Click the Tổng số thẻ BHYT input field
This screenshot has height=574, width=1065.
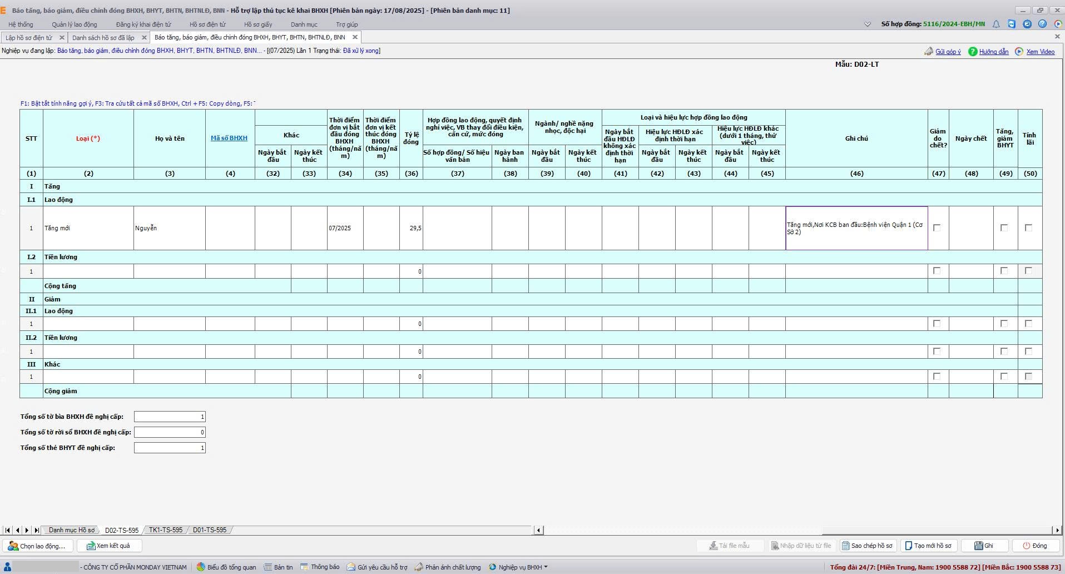point(170,448)
